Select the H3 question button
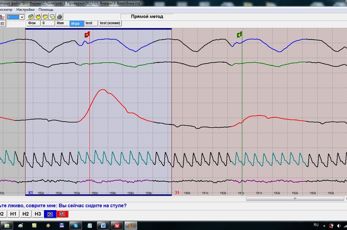This screenshot has width=347, height=230. point(38,214)
